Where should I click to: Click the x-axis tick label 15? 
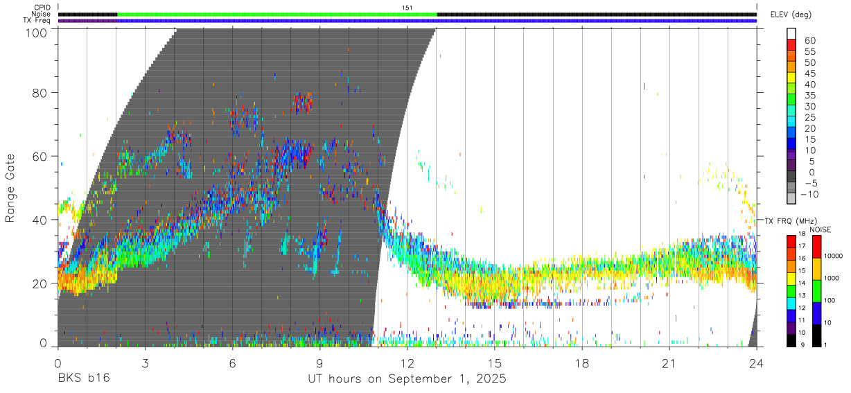point(494,363)
